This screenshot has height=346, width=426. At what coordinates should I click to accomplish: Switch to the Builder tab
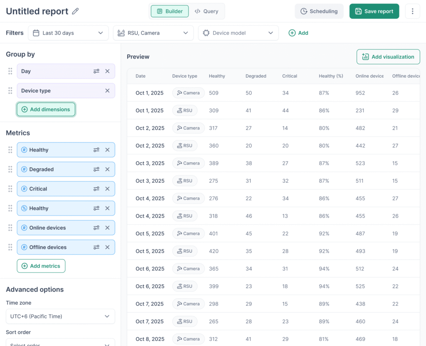click(x=170, y=11)
